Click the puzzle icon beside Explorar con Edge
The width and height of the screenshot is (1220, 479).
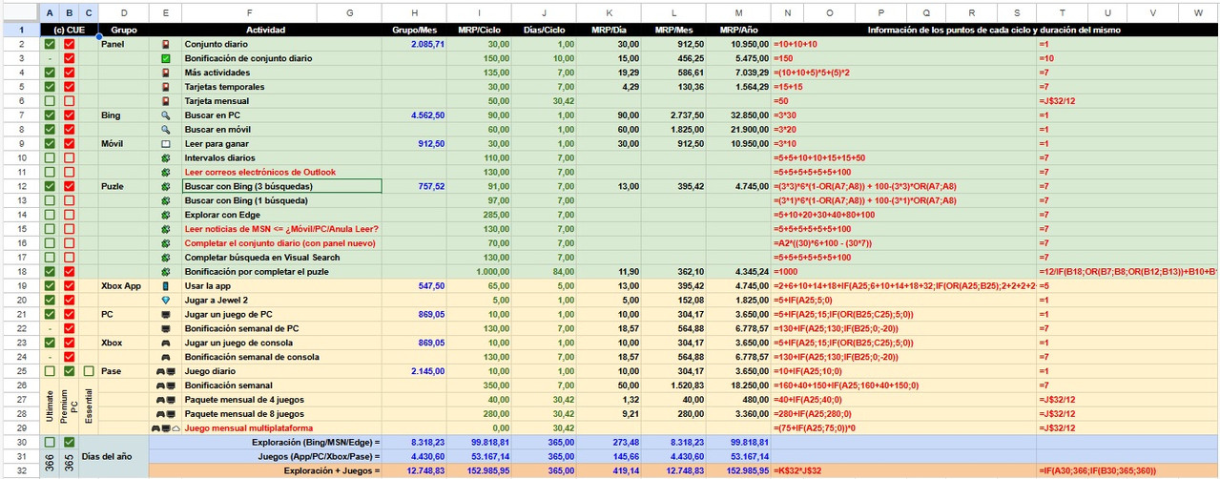[x=165, y=215]
